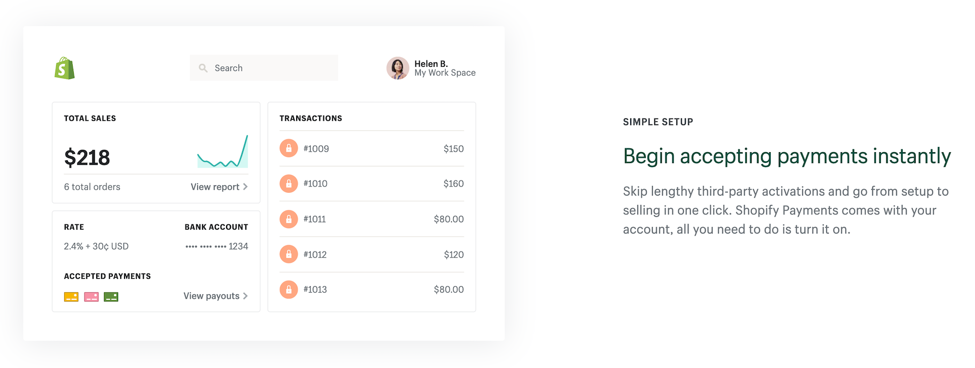Click lock icon for transaction #1010
975x368 pixels.
tap(289, 184)
